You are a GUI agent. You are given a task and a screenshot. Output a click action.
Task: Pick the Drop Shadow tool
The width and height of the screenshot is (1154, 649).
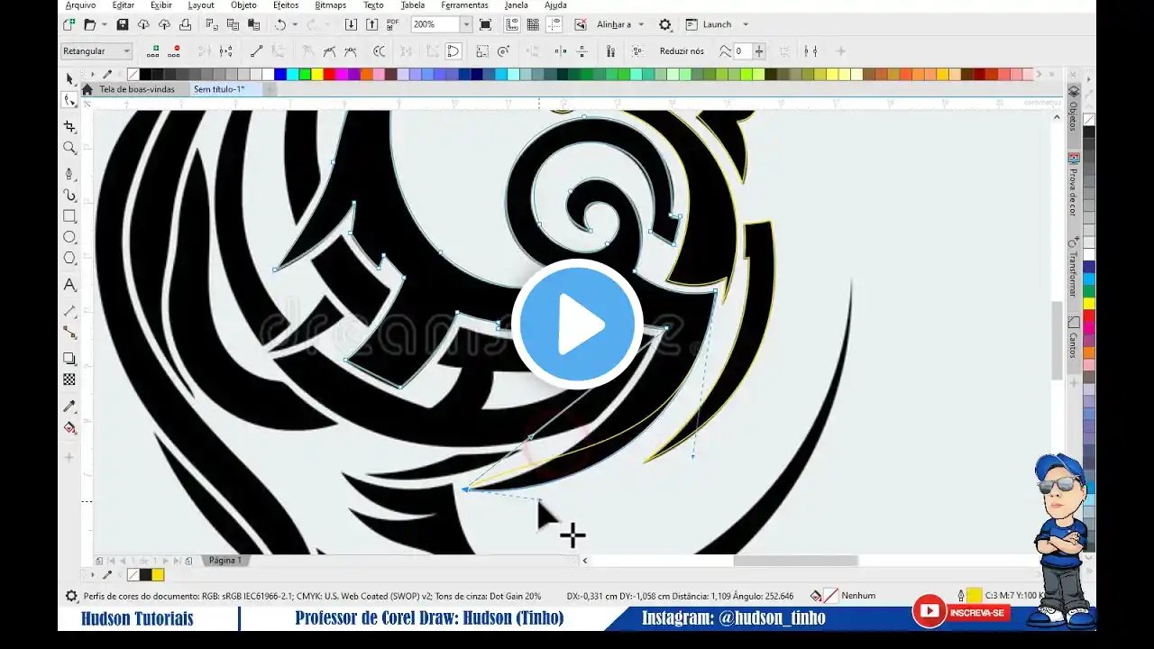coord(69,359)
